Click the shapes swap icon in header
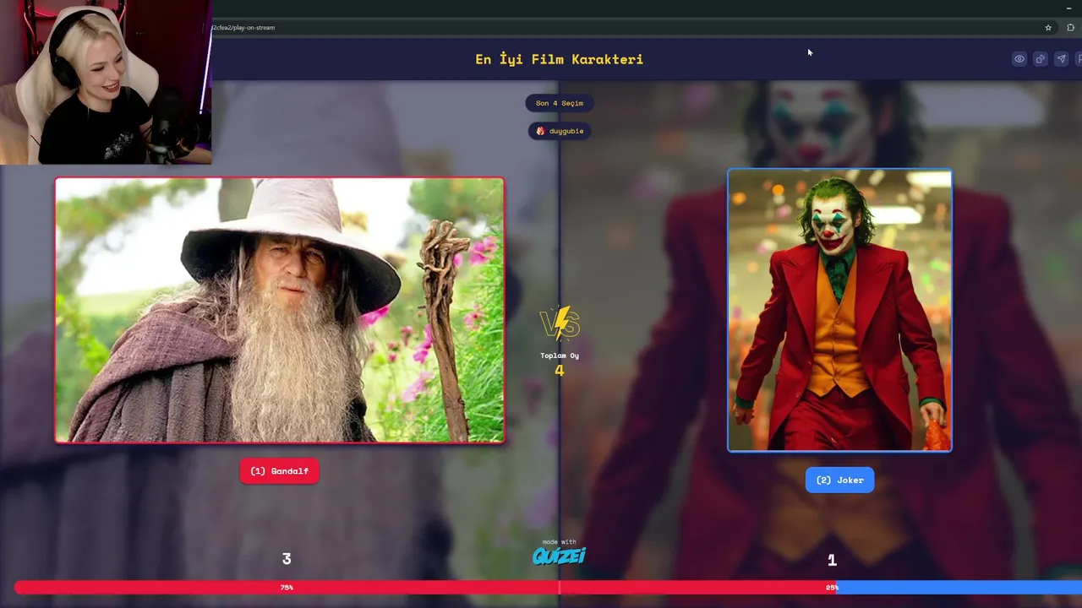This screenshot has height=608, width=1082. click(1041, 59)
